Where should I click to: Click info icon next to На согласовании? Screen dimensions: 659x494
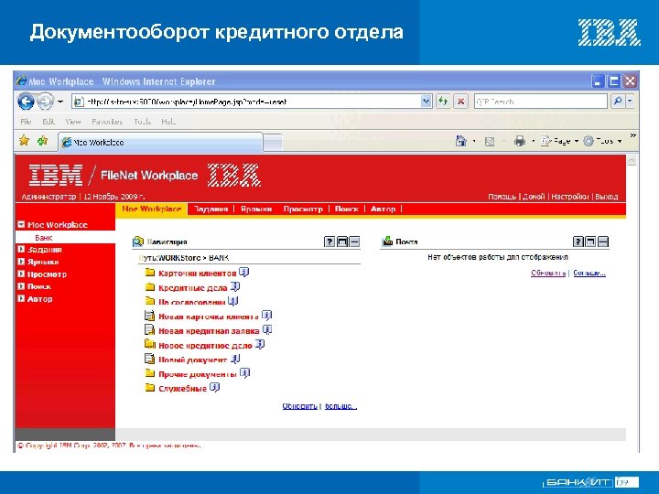click(233, 301)
